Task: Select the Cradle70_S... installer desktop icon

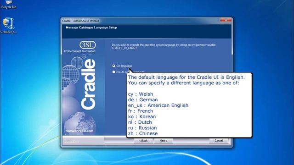Action: pos(8,26)
